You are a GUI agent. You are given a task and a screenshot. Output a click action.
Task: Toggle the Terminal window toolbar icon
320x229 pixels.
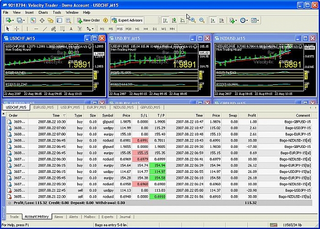pyautogui.click(x=59, y=20)
